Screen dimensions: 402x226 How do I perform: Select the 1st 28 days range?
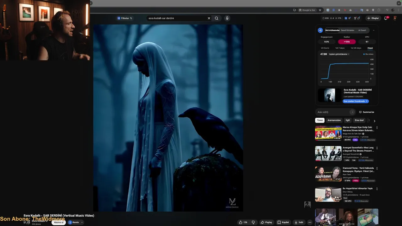[x=356, y=48]
